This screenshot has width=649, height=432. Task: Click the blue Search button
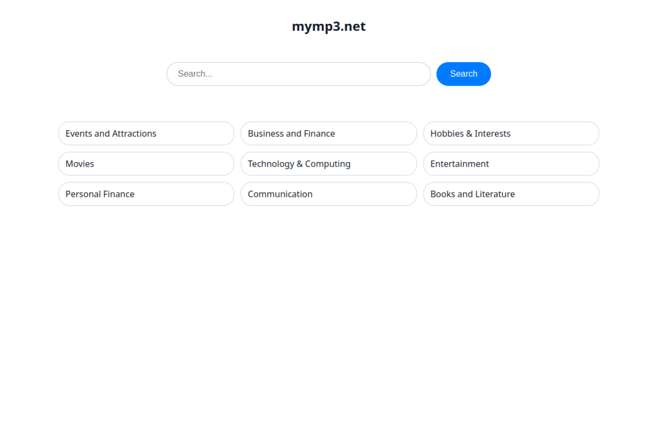pos(463,74)
